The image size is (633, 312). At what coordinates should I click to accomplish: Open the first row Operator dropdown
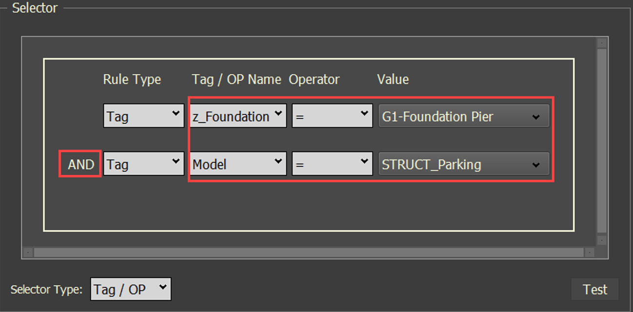point(332,117)
